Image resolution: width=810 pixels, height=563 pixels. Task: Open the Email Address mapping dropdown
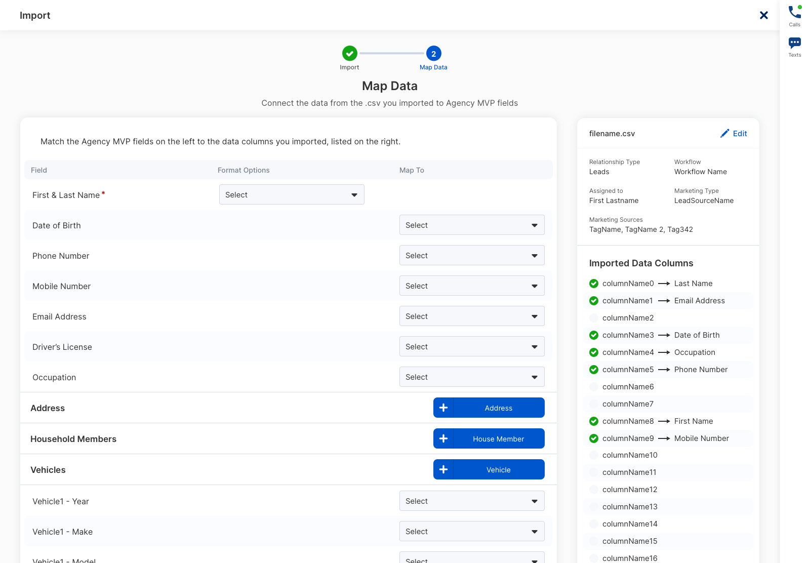point(471,316)
